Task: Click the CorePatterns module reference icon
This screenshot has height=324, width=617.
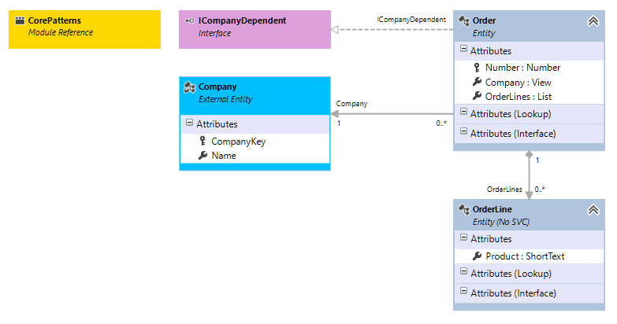Action: [20, 20]
